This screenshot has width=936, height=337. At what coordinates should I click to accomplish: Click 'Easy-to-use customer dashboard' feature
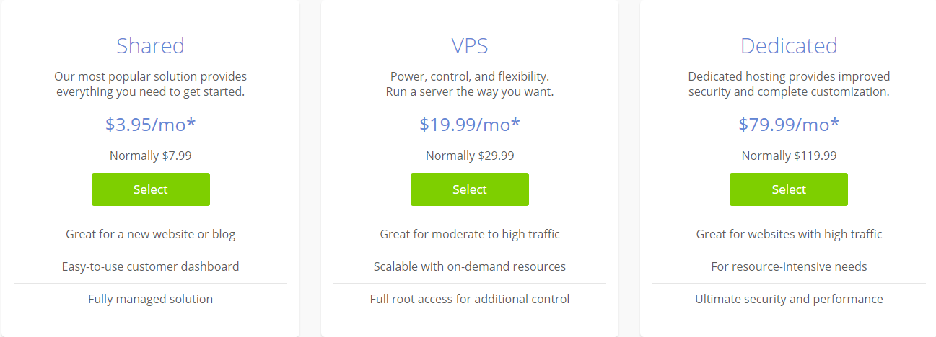coord(150,266)
